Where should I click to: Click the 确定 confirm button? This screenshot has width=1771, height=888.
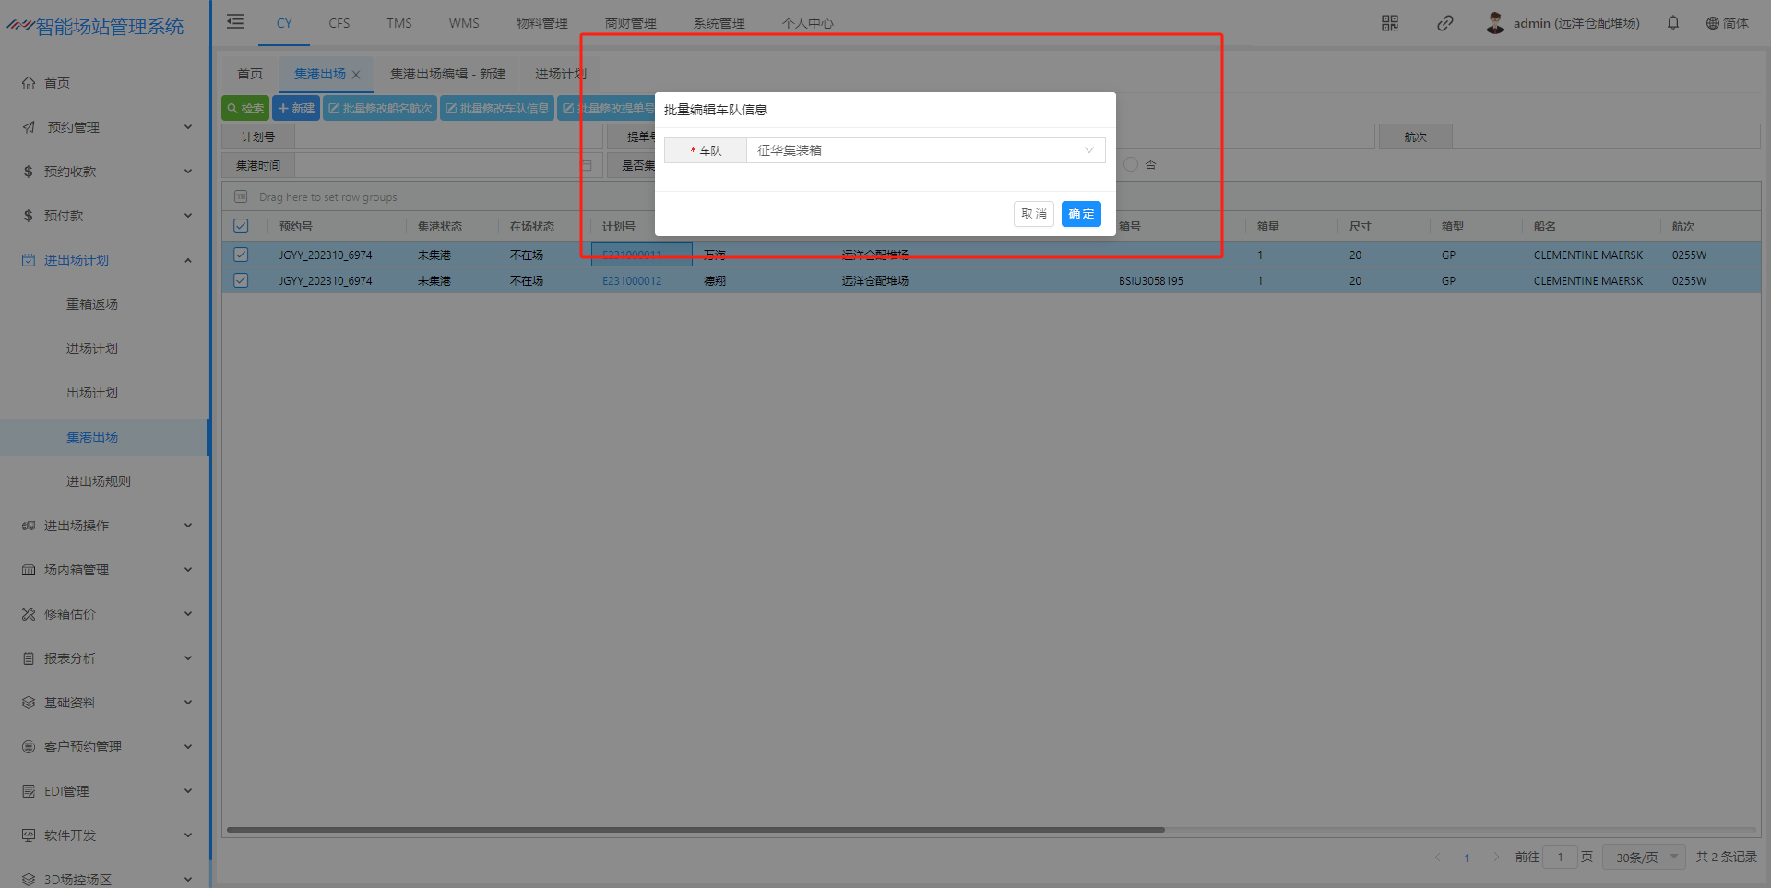click(1080, 214)
